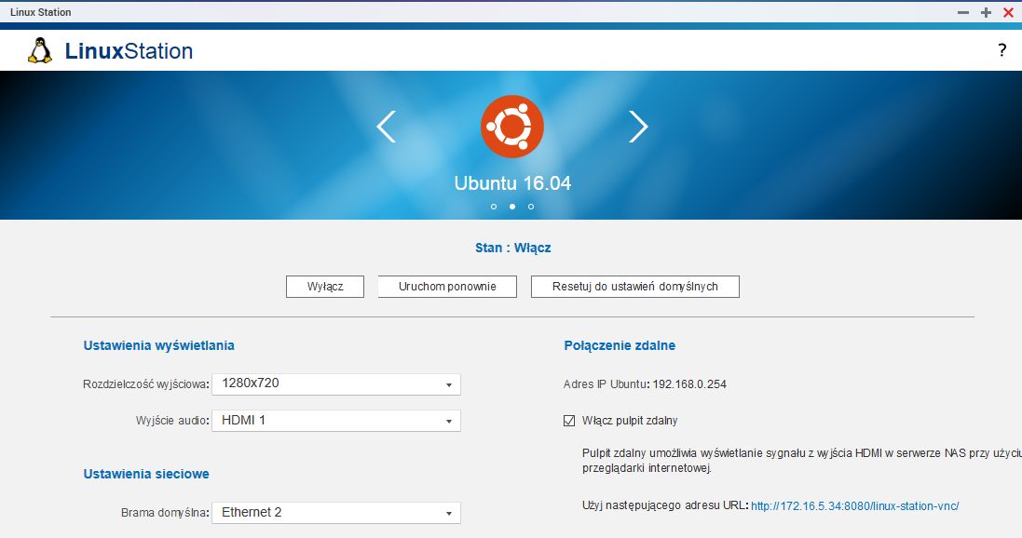Click the Ubuntu IP address 192.168.0.254

tap(689, 384)
